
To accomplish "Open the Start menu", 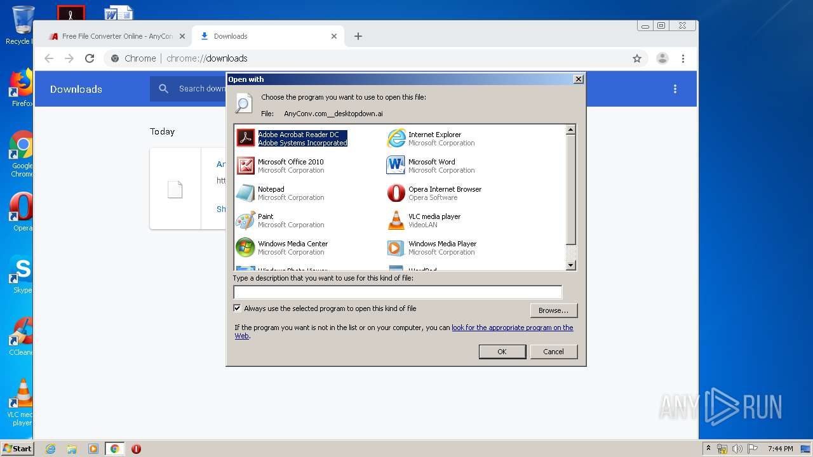I will [x=17, y=449].
